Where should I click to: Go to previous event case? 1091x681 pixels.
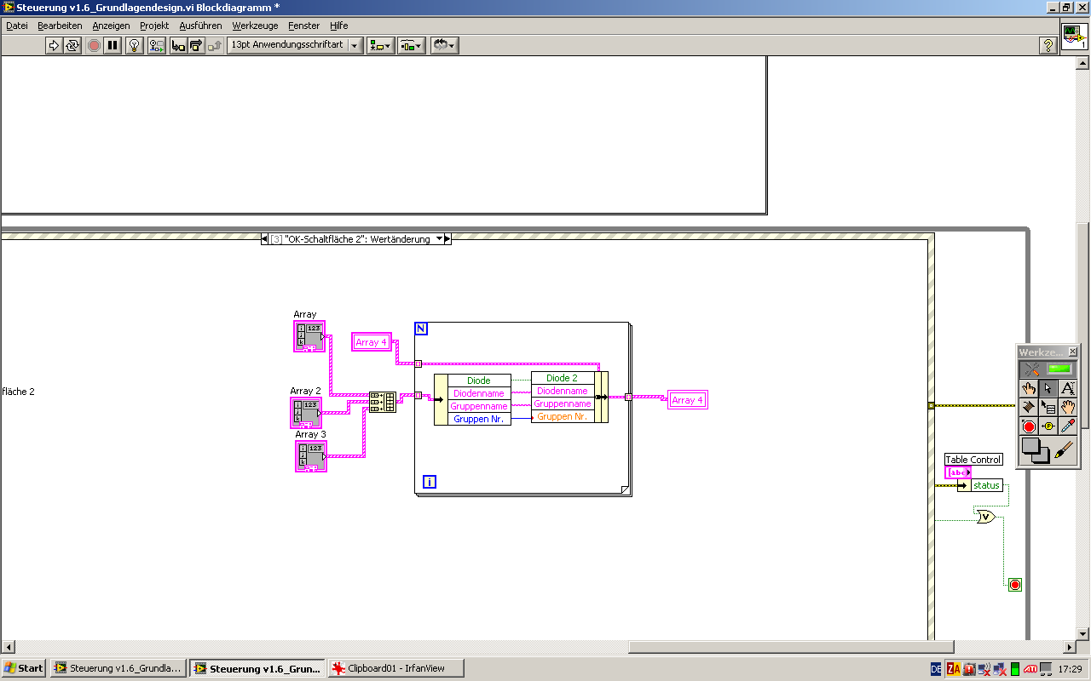point(265,239)
